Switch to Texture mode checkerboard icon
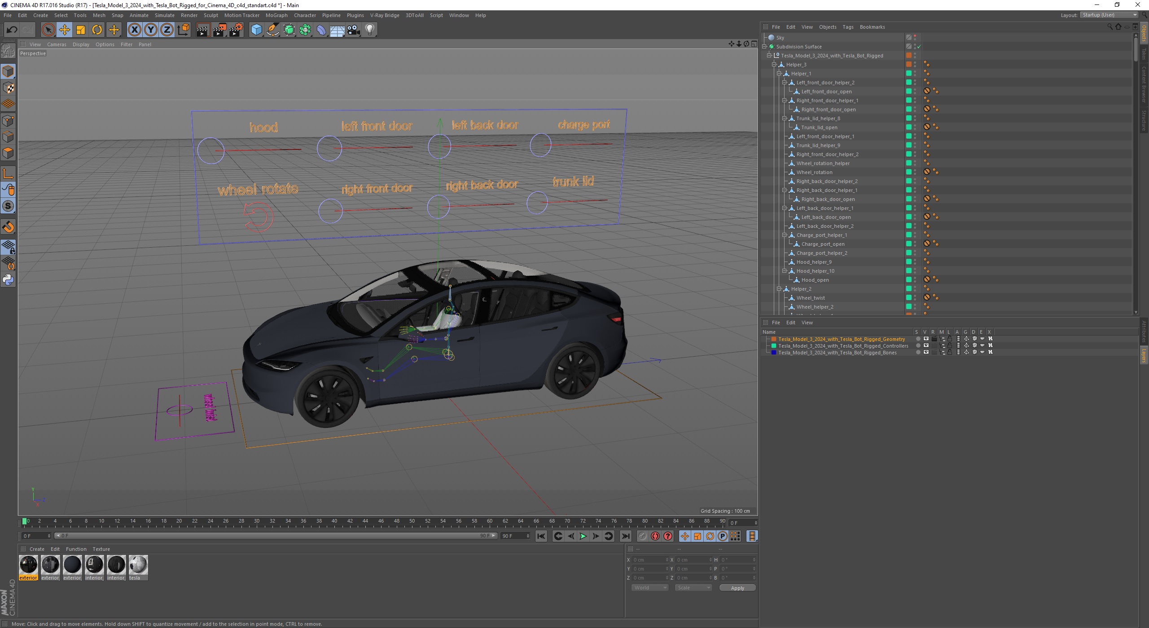The height and width of the screenshot is (628, 1149). coord(8,88)
